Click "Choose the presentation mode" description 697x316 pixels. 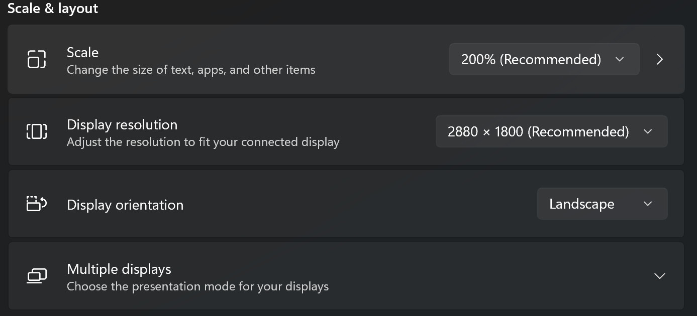pos(197,286)
